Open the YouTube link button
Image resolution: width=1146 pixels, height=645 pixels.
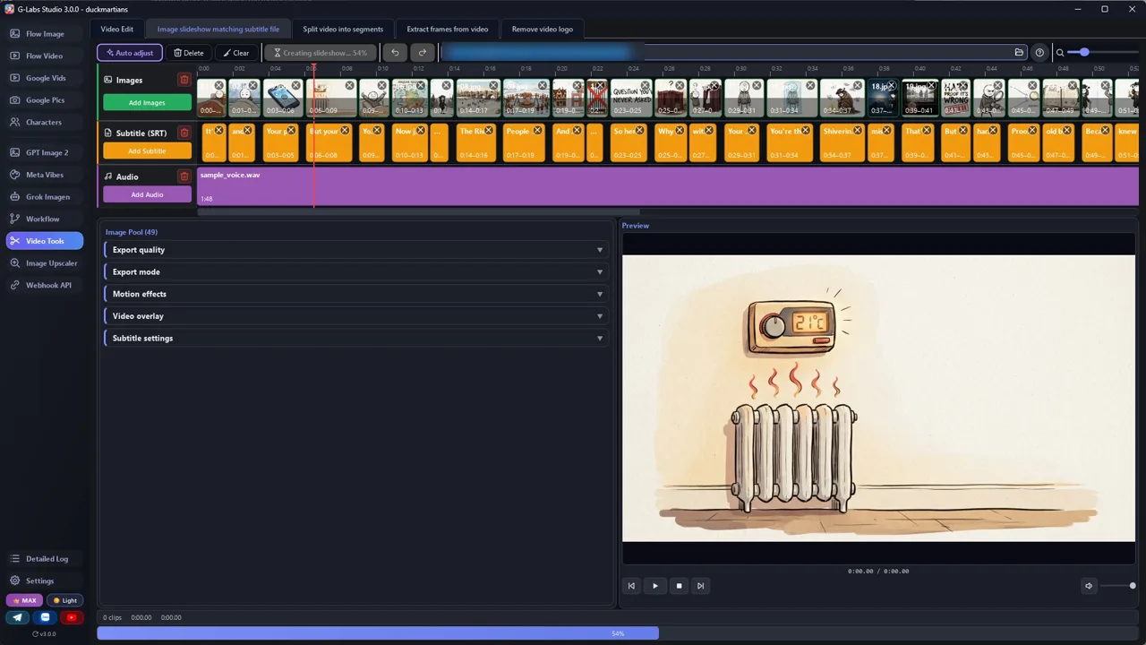coord(73,617)
